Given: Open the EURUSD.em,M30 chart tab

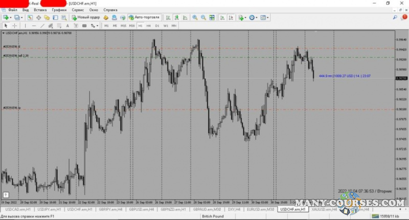Looking at the screenshot, I should tap(260, 209).
